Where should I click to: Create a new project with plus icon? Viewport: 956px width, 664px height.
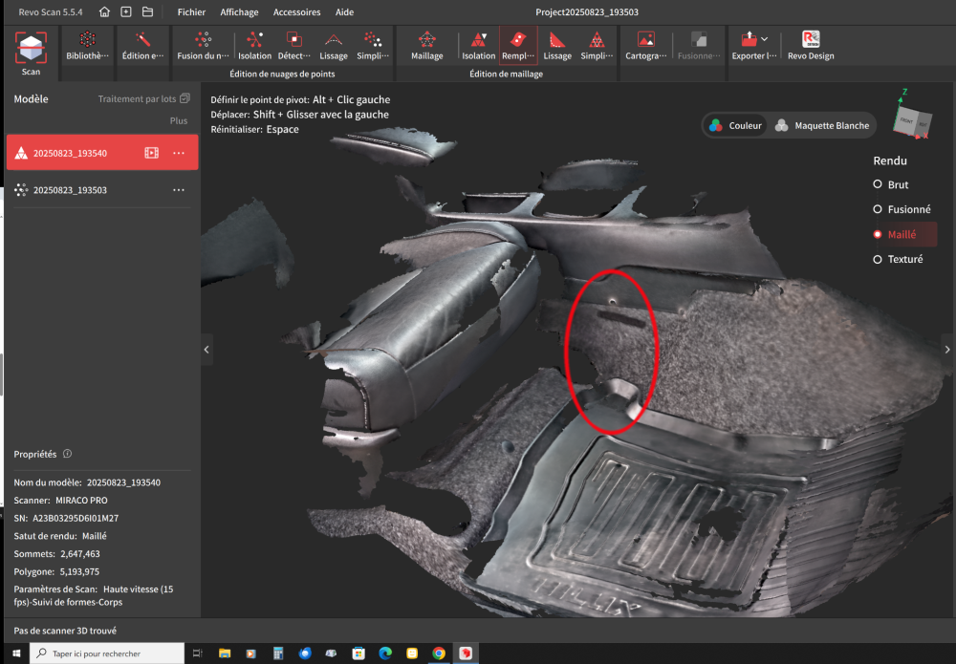126,12
